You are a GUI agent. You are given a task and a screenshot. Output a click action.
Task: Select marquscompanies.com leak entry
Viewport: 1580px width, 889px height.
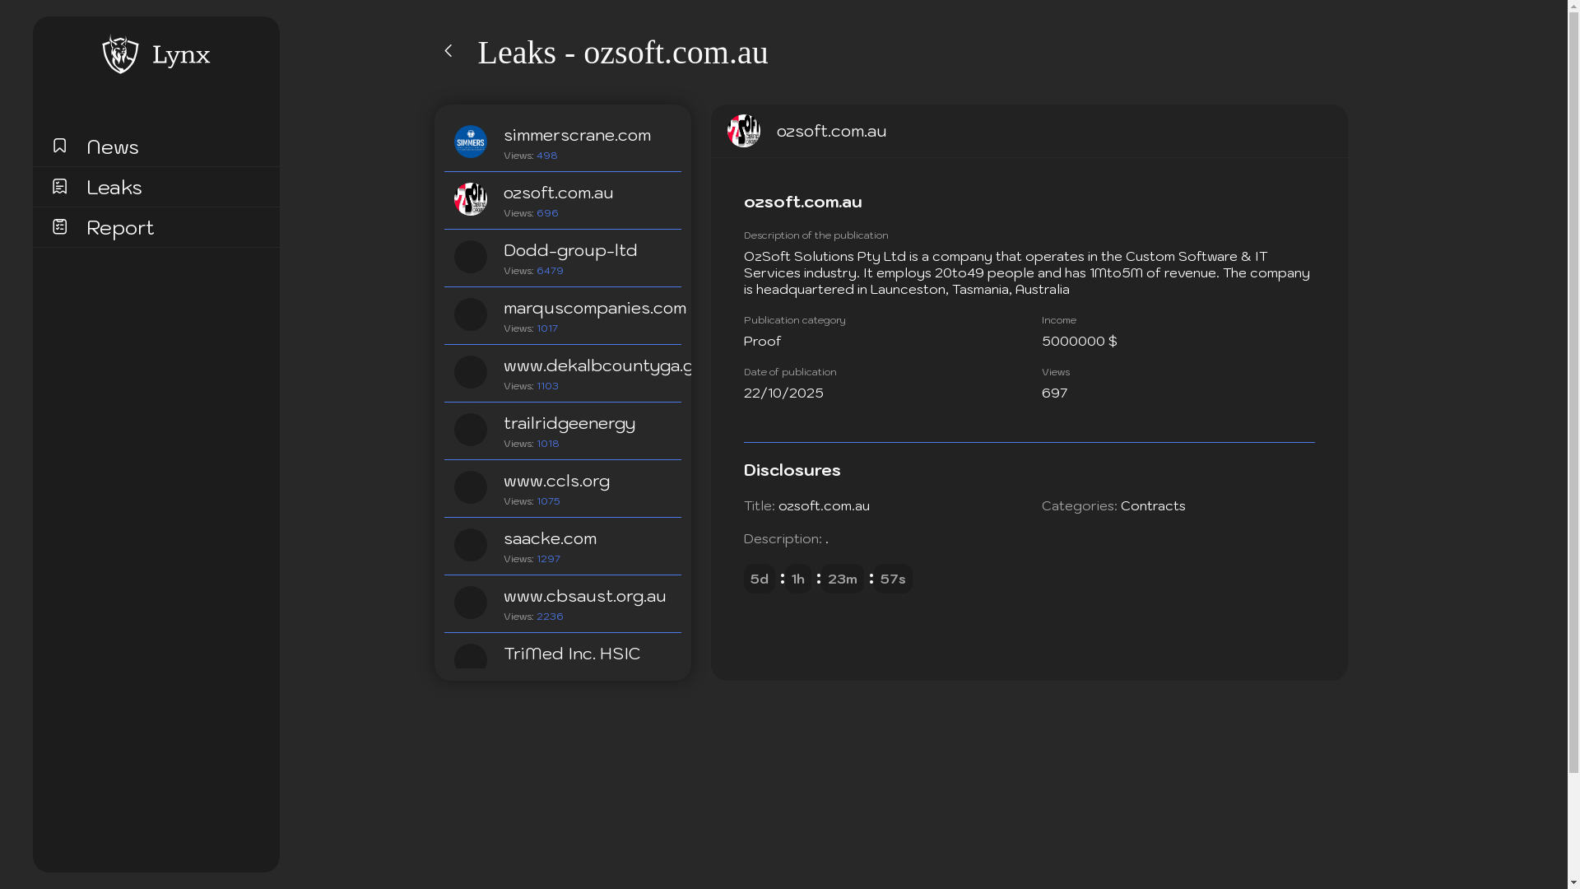(594, 308)
